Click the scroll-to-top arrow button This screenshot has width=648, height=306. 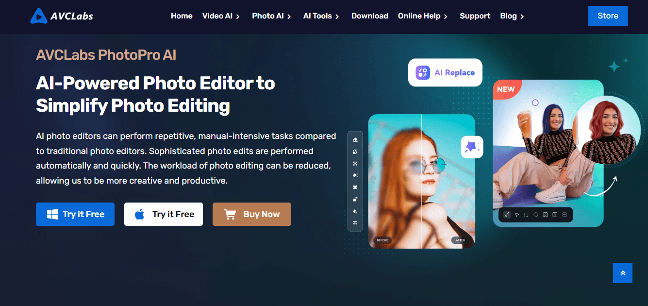tap(623, 273)
